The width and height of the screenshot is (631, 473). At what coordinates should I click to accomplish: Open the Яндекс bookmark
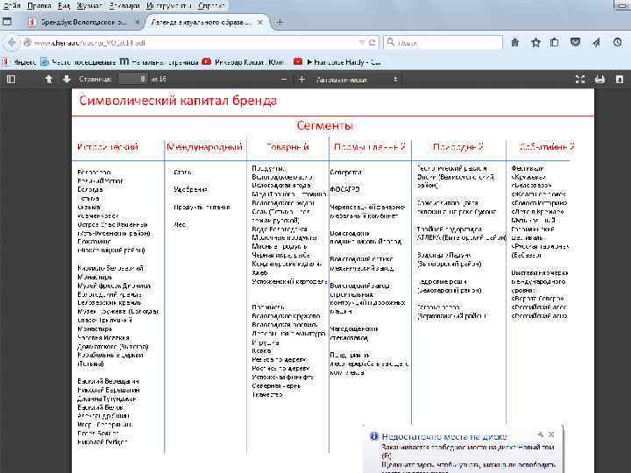pos(19,62)
